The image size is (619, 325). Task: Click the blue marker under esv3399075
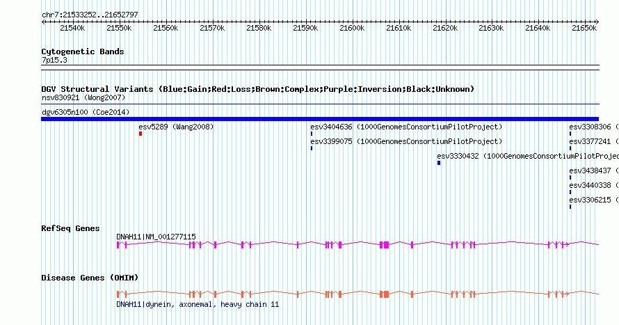point(312,148)
